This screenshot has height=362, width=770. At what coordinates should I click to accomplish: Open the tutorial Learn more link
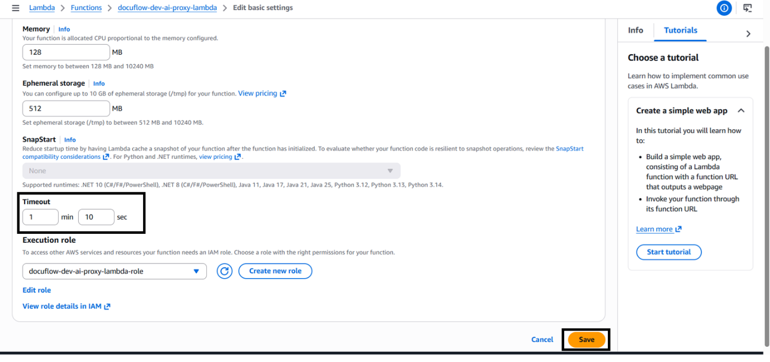654,229
